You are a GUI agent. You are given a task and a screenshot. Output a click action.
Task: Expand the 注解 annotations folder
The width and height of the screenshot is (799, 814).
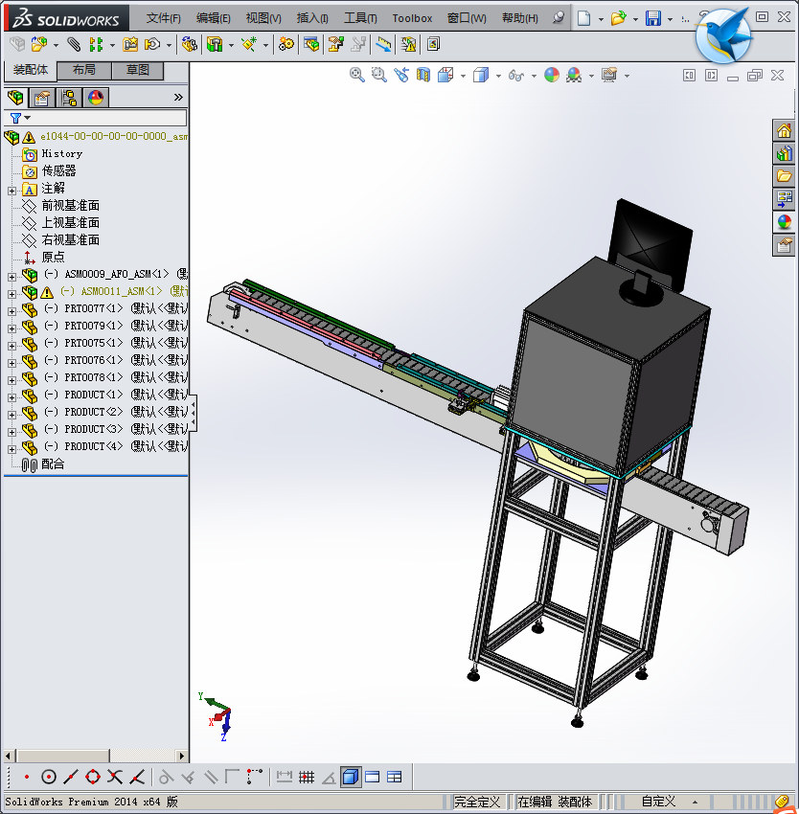click(11, 191)
